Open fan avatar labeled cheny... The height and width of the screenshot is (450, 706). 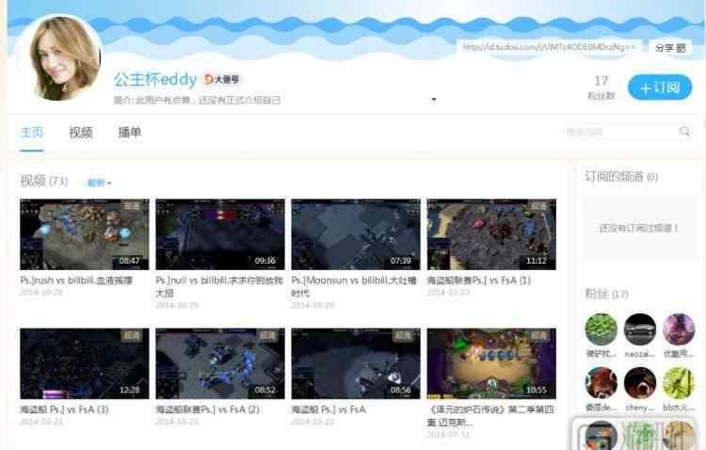[x=640, y=383]
